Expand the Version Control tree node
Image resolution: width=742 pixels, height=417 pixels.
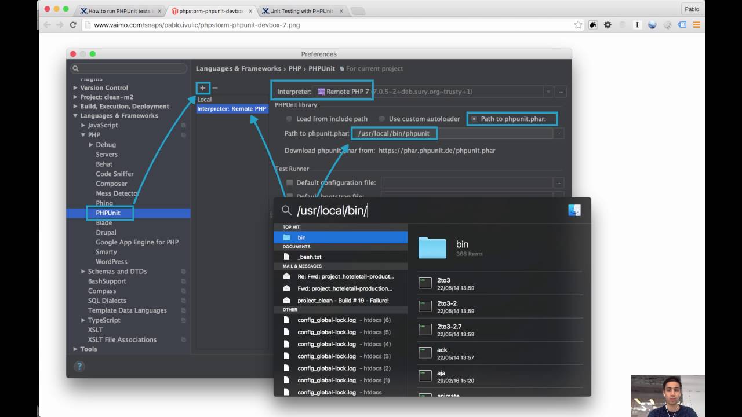[75, 88]
